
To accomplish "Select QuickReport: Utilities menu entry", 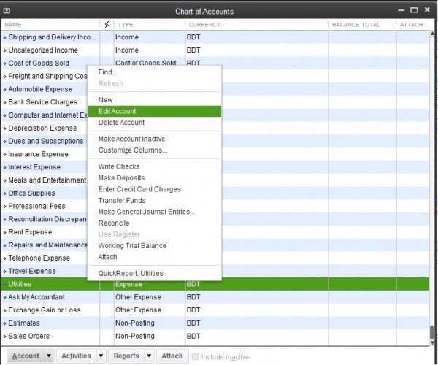I will [131, 273].
